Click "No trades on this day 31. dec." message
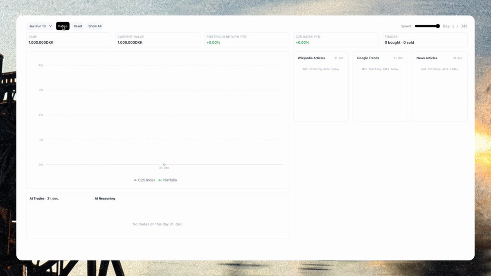 pos(158,224)
